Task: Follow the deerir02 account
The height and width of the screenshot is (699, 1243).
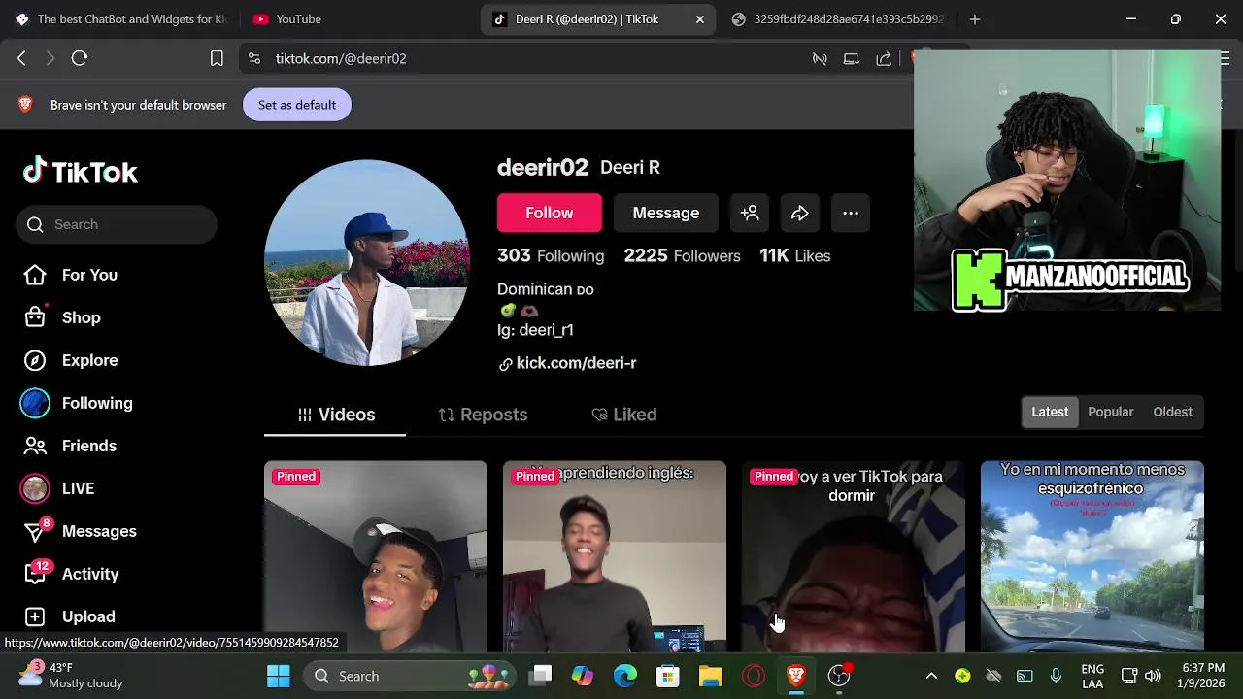Action: click(550, 213)
